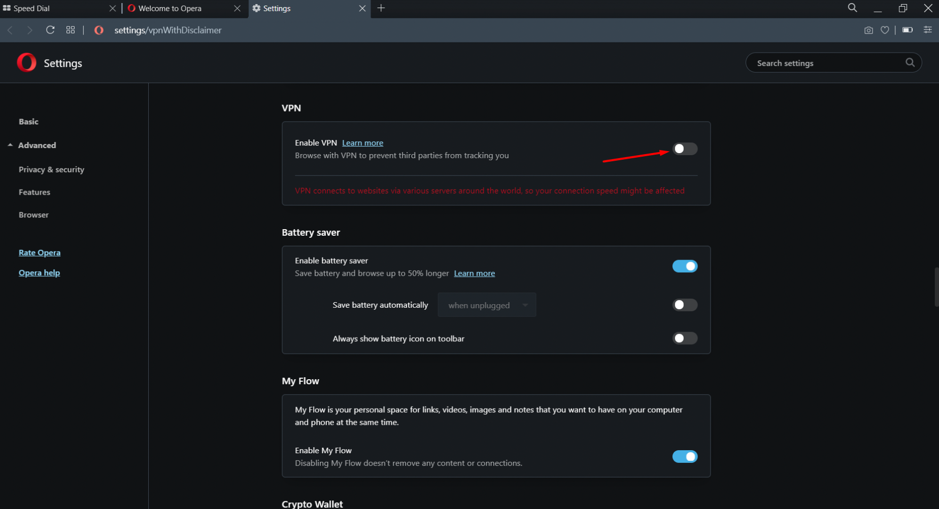Toggle Always show battery icon on toolbar
Screen dimensions: 939x509
685,338
